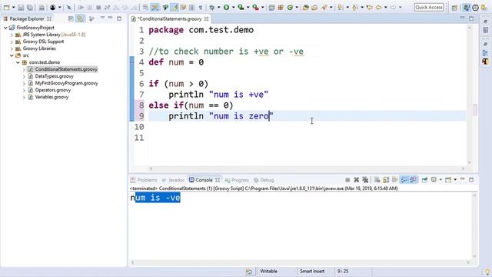Click the Pin Console icon

click(424, 179)
